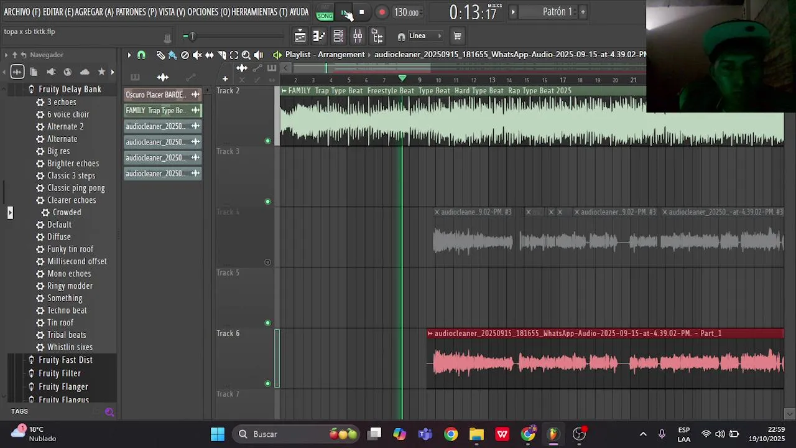
Task: Open the OPCIONES (O) menu
Action: coord(208,12)
